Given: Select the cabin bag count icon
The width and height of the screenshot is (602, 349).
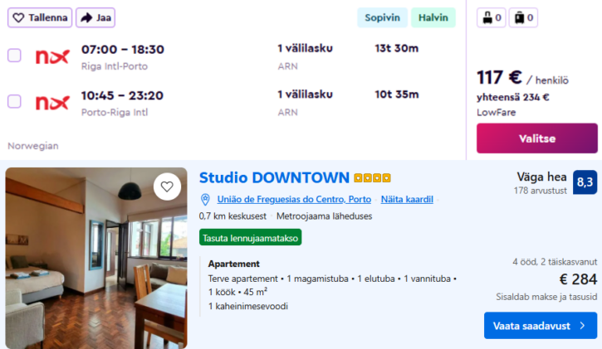Looking at the screenshot, I should pos(493,17).
